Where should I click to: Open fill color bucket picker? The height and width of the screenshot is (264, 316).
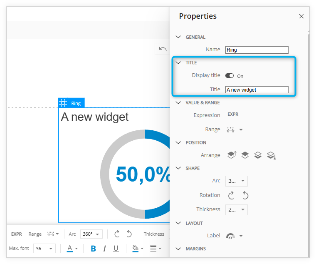pyautogui.click(x=138, y=249)
